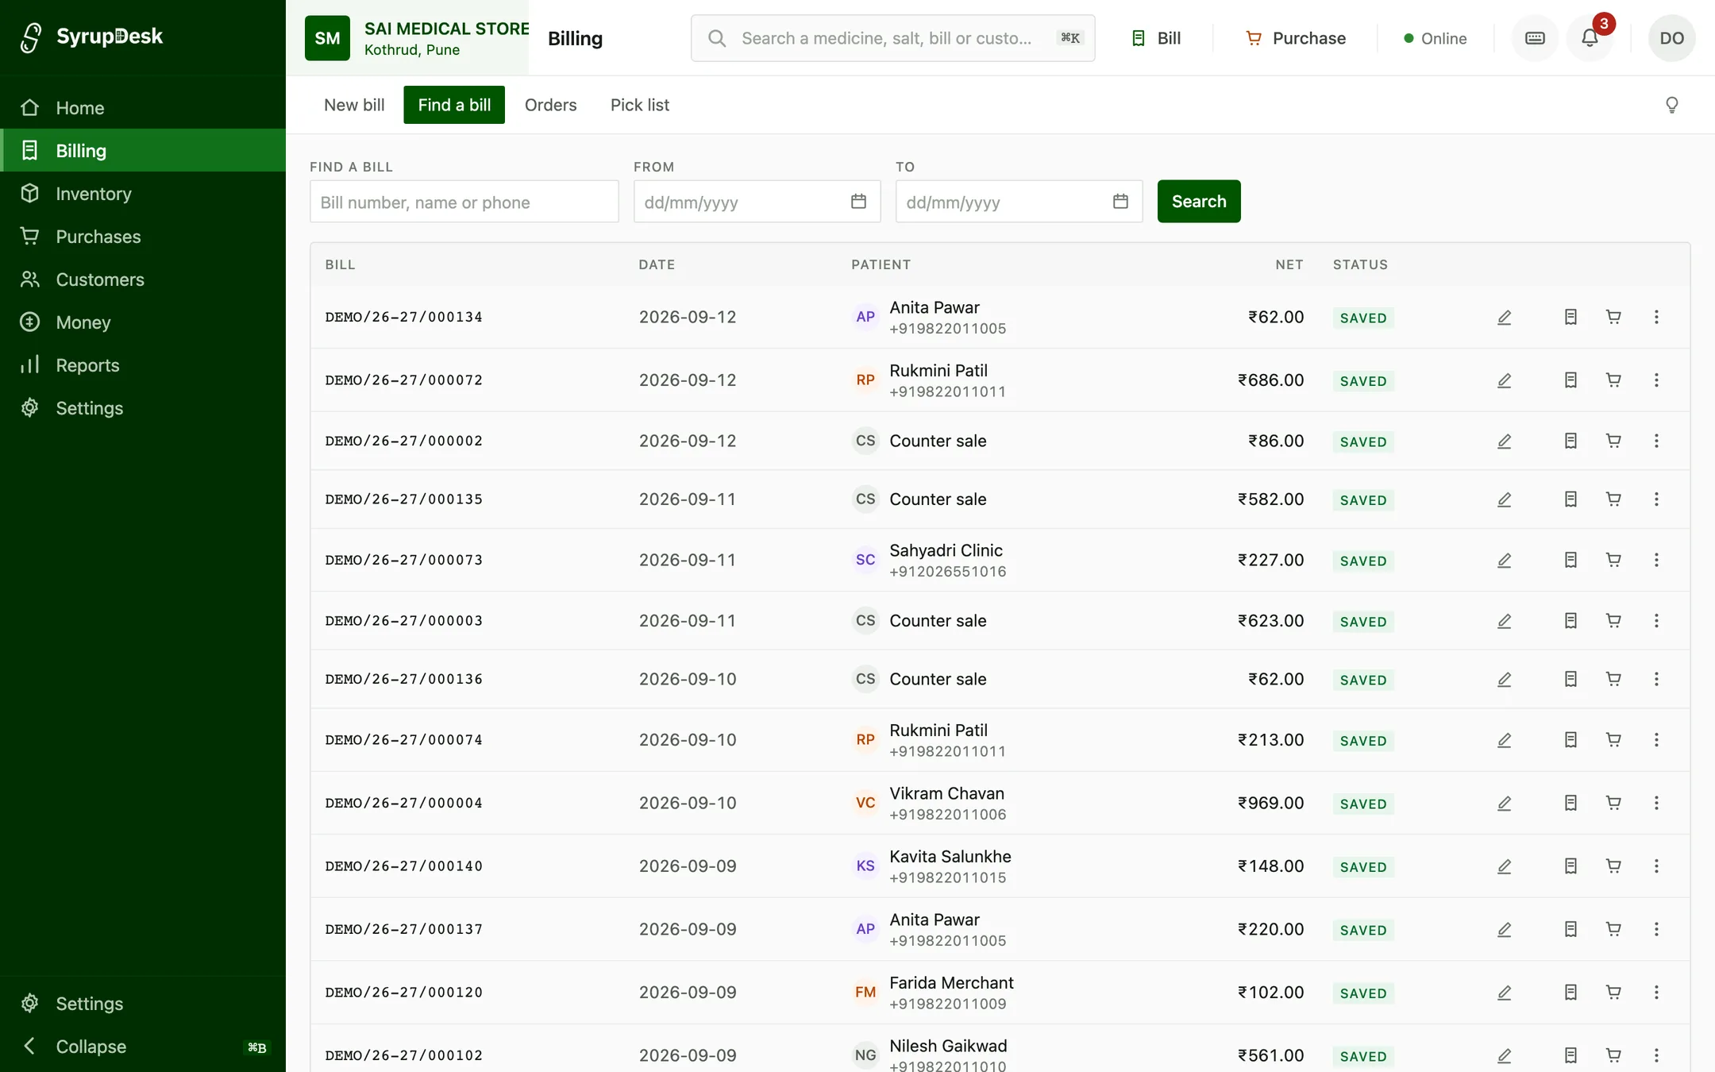
Task: Edit bill DEMO/26-27/000134 via pencil icon
Action: (1505, 318)
